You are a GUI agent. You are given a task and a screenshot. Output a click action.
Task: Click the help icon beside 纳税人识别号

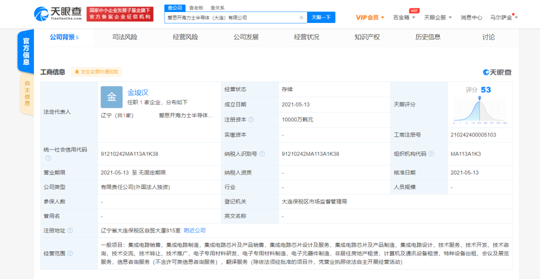point(262,154)
